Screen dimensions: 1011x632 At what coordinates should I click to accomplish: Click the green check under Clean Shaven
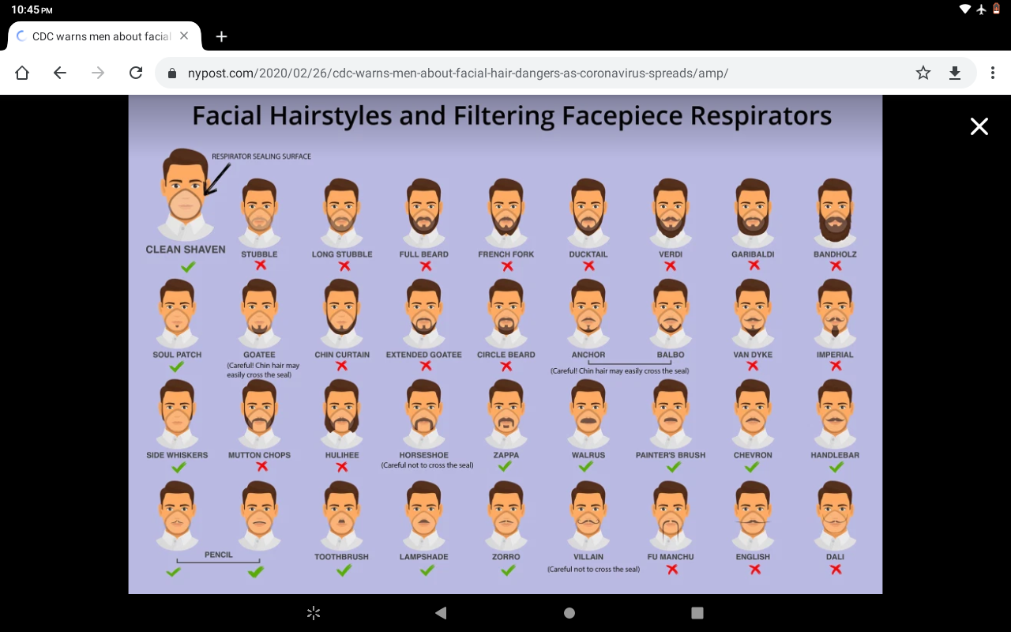point(188,267)
